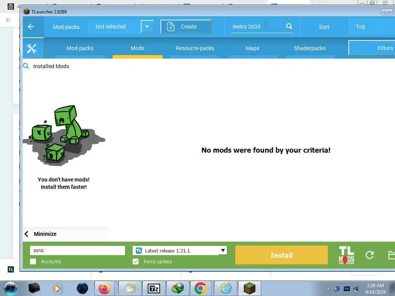Launch Firefox from the taskbar
395x296 pixels.
click(x=104, y=288)
